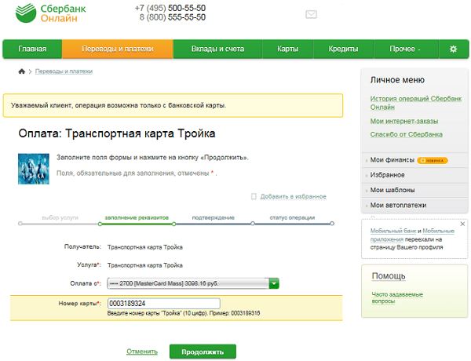Open the 'Главная' tab

pos(32,49)
